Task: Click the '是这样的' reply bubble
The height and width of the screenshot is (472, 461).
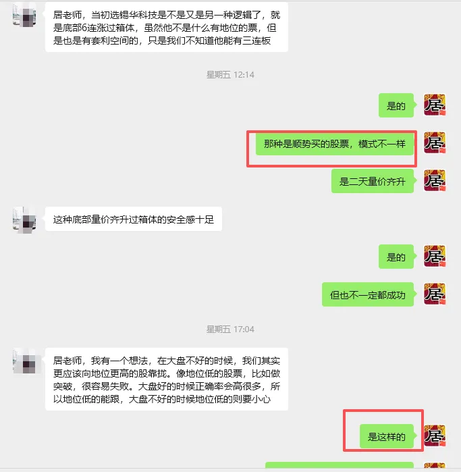Action: [x=388, y=436]
